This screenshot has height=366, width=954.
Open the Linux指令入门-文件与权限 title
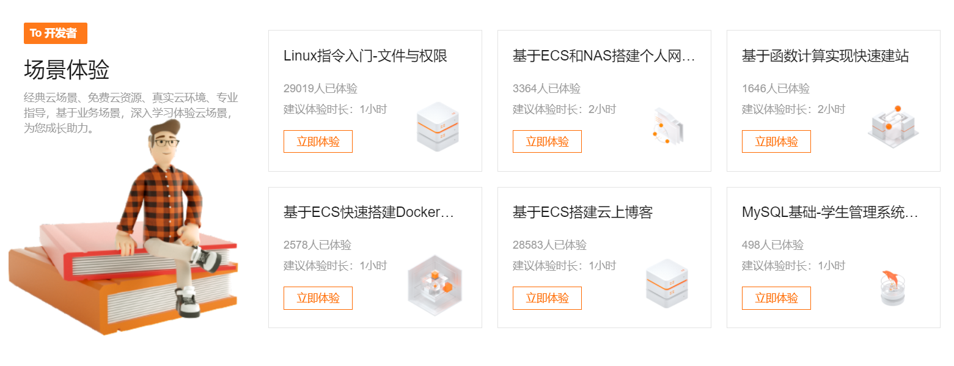pos(365,56)
